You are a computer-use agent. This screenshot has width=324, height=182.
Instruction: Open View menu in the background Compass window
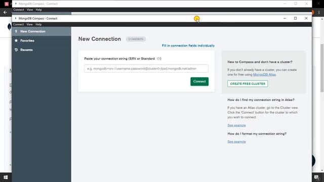30,10
